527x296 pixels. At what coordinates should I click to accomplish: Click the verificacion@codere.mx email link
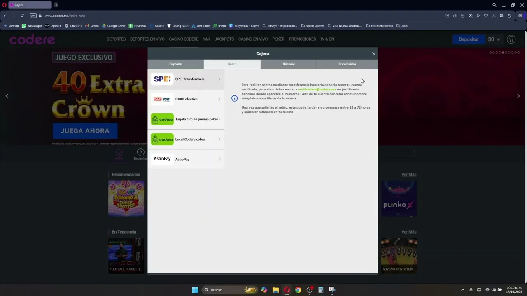click(317, 89)
